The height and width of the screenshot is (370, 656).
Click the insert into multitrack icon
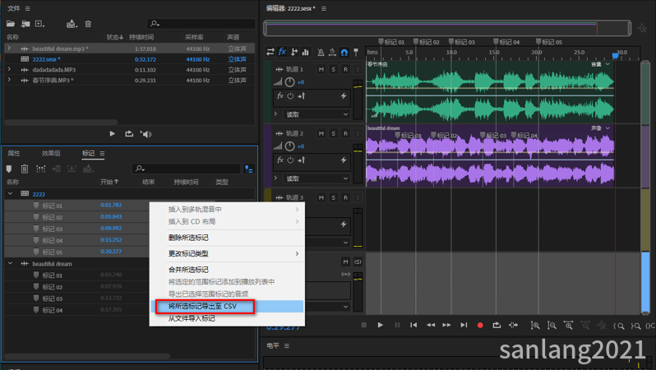pos(72,24)
